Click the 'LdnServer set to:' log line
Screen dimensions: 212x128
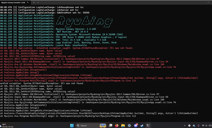(39, 10)
